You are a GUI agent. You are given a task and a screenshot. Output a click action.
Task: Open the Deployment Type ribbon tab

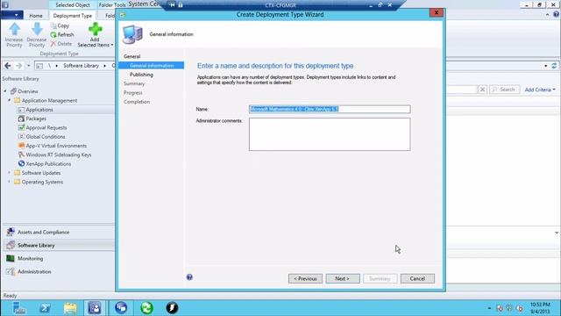(x=73, y=16)
